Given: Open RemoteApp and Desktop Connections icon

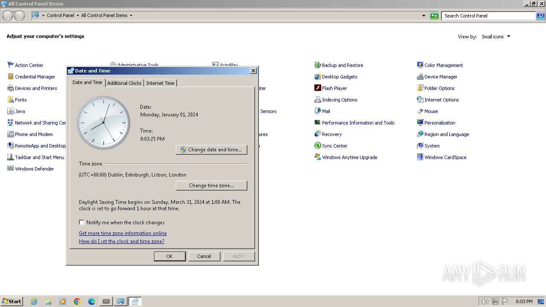Looking at the screenshot, I should [11, 146].
